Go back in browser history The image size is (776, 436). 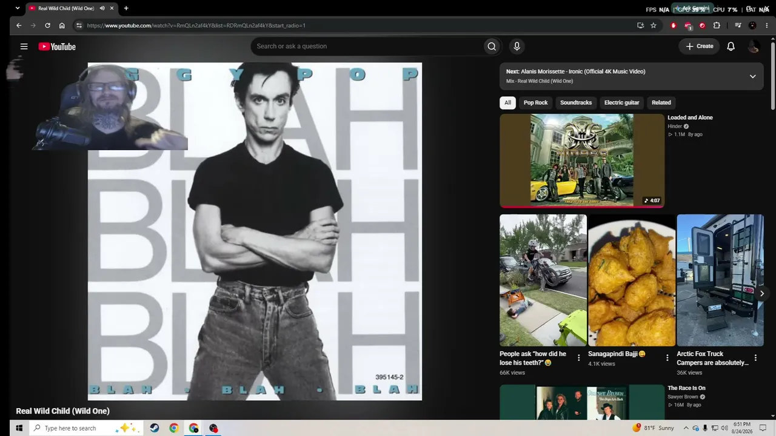[x=19, y=25]
